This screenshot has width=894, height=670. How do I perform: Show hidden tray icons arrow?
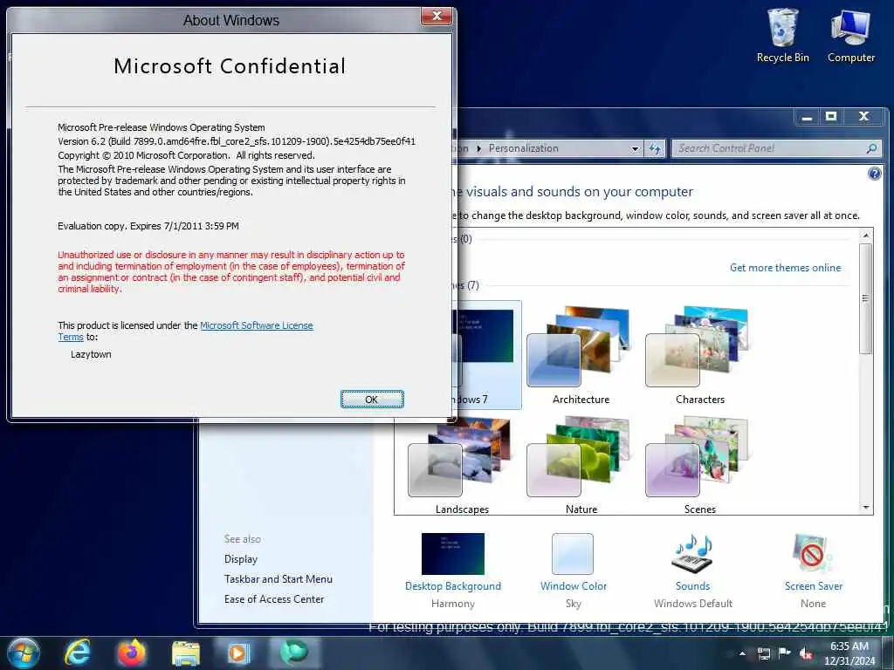coord(742,653)
